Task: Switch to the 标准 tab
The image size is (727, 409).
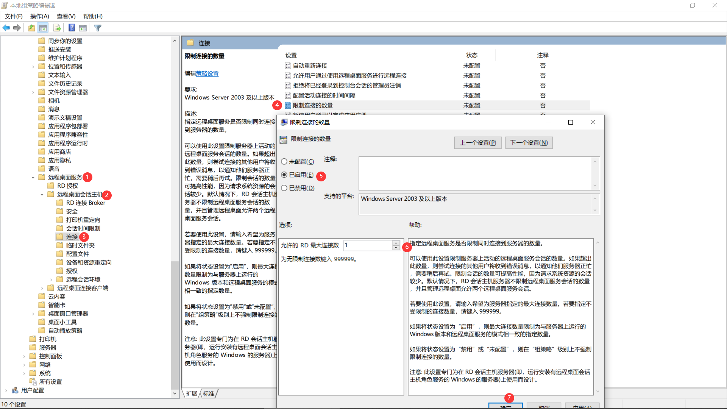Action: 209,393
